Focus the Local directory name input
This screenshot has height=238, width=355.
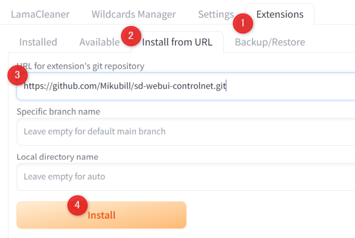click(185, 177)
